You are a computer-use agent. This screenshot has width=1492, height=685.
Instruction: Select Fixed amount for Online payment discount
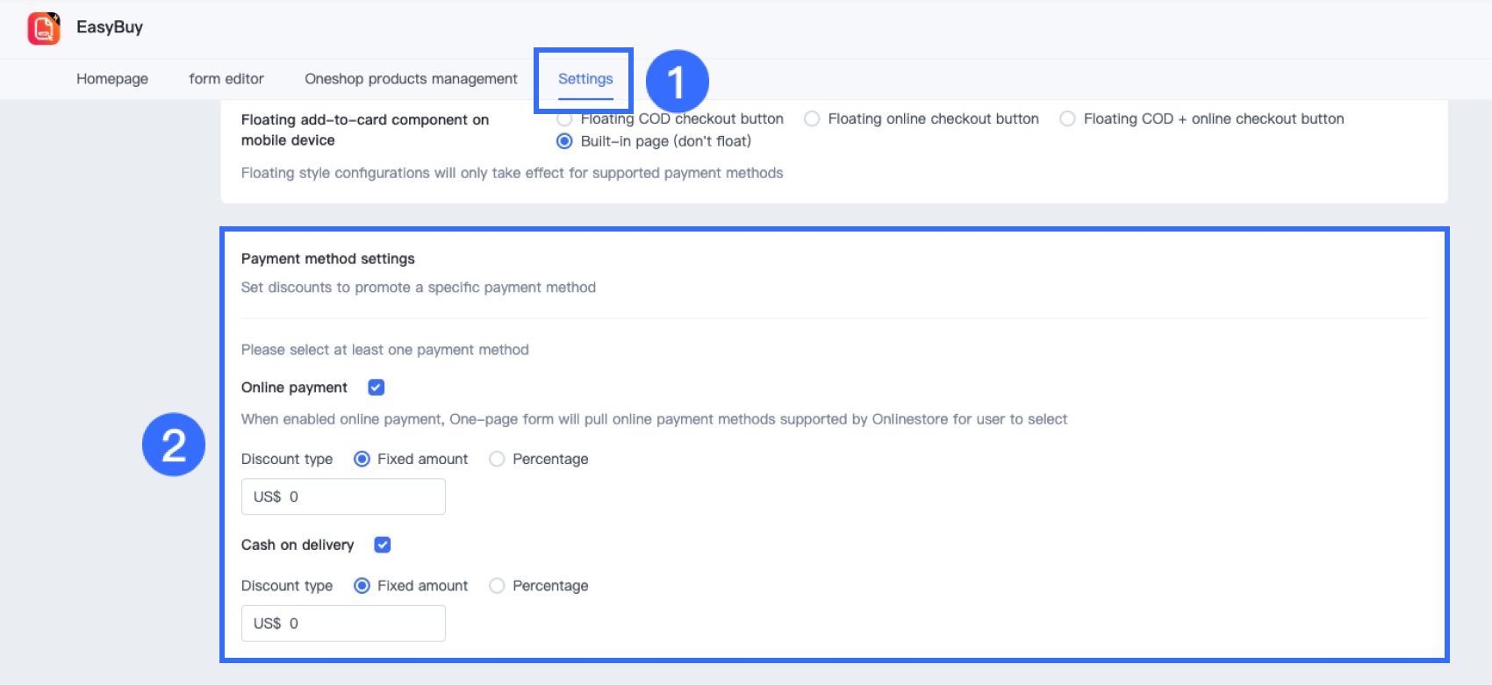[362, 459]
